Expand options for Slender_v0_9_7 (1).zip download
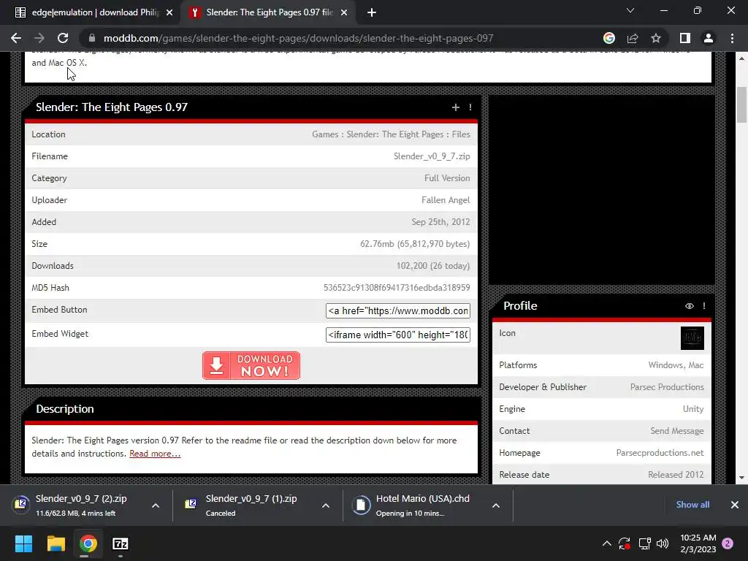The width and height of the screenshot is (748, 561). (x=326, y=505)
